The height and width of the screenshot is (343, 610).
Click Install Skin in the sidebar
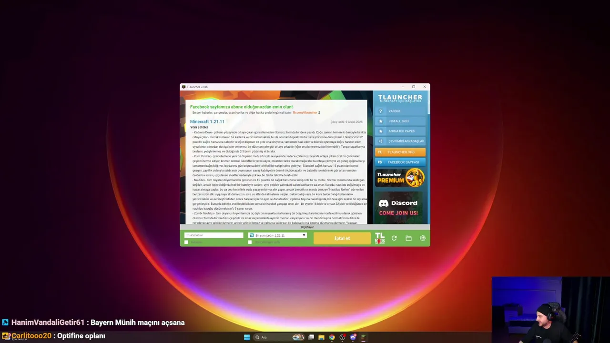point(400,121)
